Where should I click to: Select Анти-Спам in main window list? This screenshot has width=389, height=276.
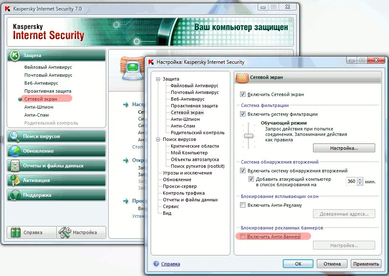pyautogui.click(x=37, y=115)
